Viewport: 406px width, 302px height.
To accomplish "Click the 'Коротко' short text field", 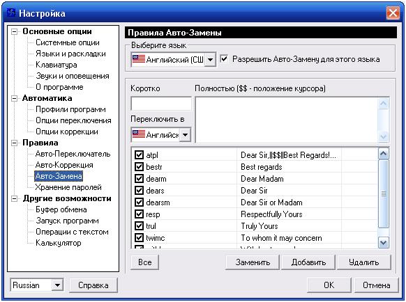I will (x=161, y=104).
